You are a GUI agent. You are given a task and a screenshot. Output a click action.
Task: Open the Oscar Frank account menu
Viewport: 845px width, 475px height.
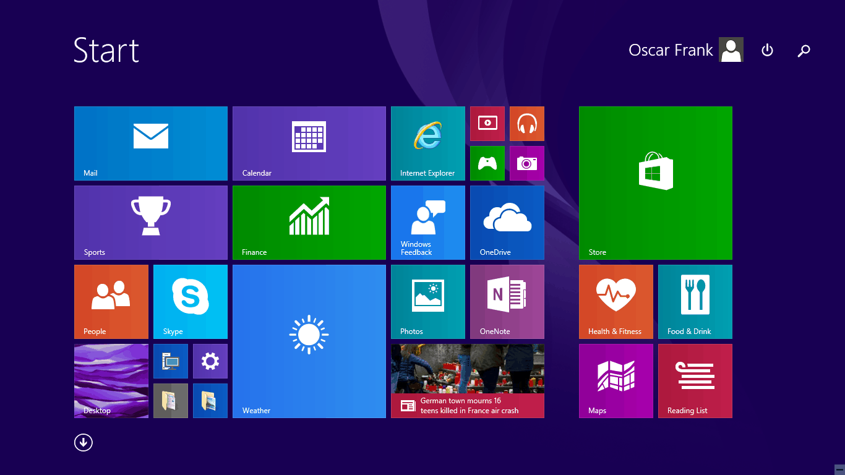[685, 50]
